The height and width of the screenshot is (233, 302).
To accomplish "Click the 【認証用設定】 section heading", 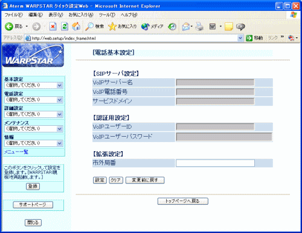I will click(x=111, y=118).
